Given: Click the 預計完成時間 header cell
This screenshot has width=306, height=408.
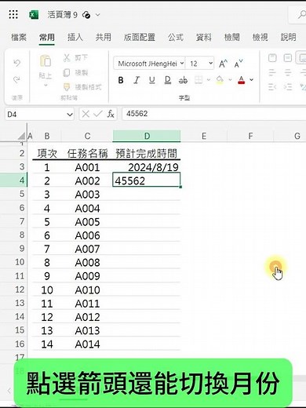Looking at the screenshot, I should pos(147,154).
